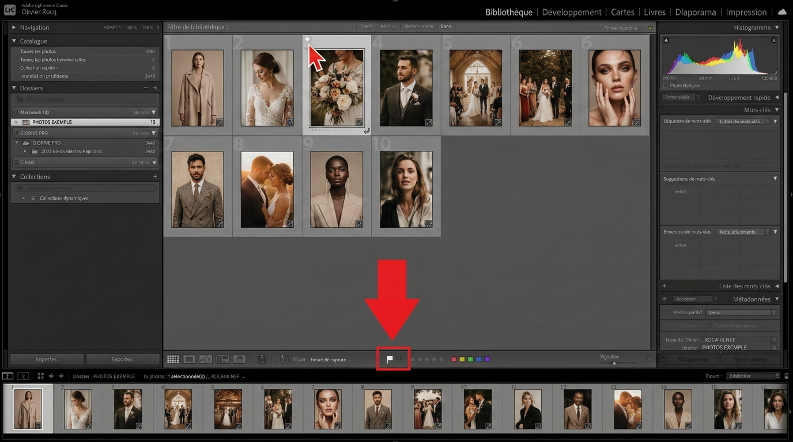Click the Importer button
Image resolution: width=793 pixels, height=442 pixels.
(47, 359)
